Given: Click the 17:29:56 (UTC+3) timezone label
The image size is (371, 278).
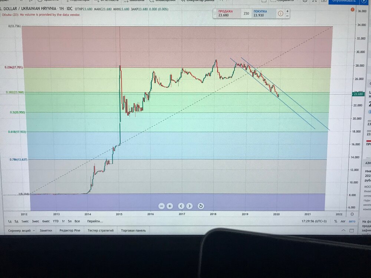Looking at the screenshot, I should pyautogui.click(x=314, y=221).
